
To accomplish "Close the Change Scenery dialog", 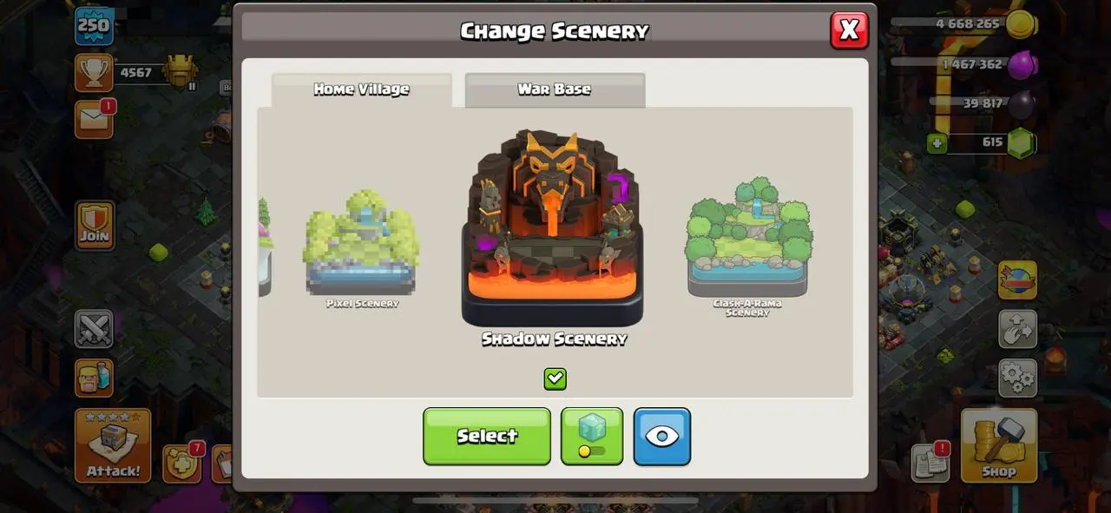I will click(x=849, y=30).
